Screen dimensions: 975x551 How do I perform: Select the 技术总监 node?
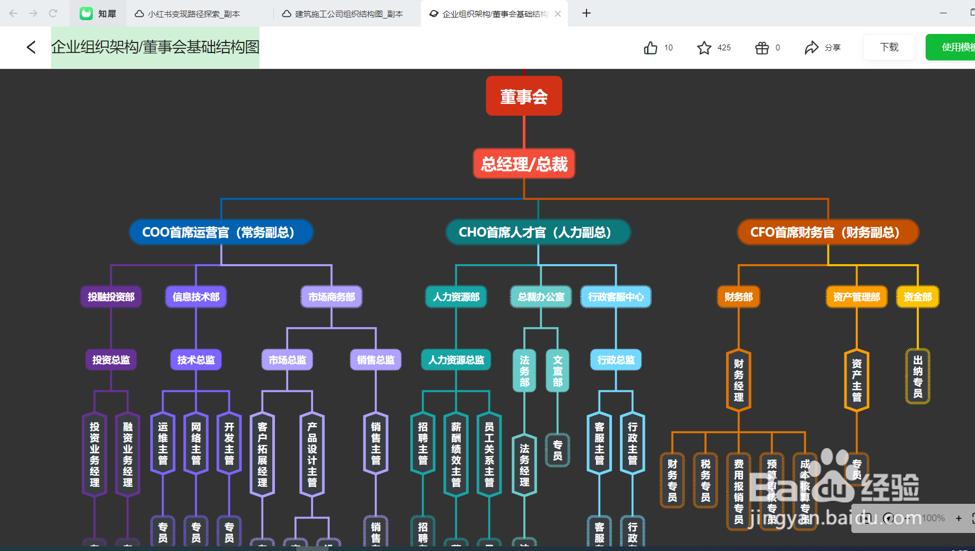pyautogui.click(x=196, y=360)
